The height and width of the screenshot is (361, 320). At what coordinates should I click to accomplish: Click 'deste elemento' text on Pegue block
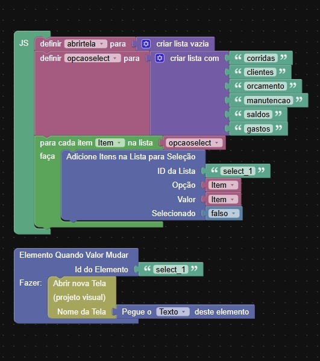[222, 311]
